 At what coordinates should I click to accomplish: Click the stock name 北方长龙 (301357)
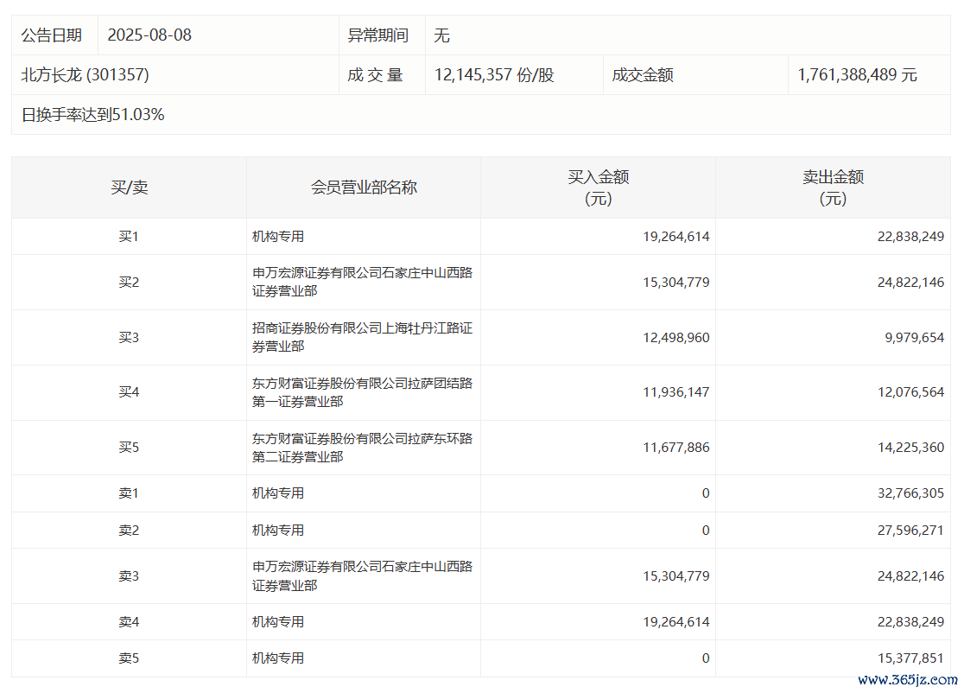(x=85, y=75)
